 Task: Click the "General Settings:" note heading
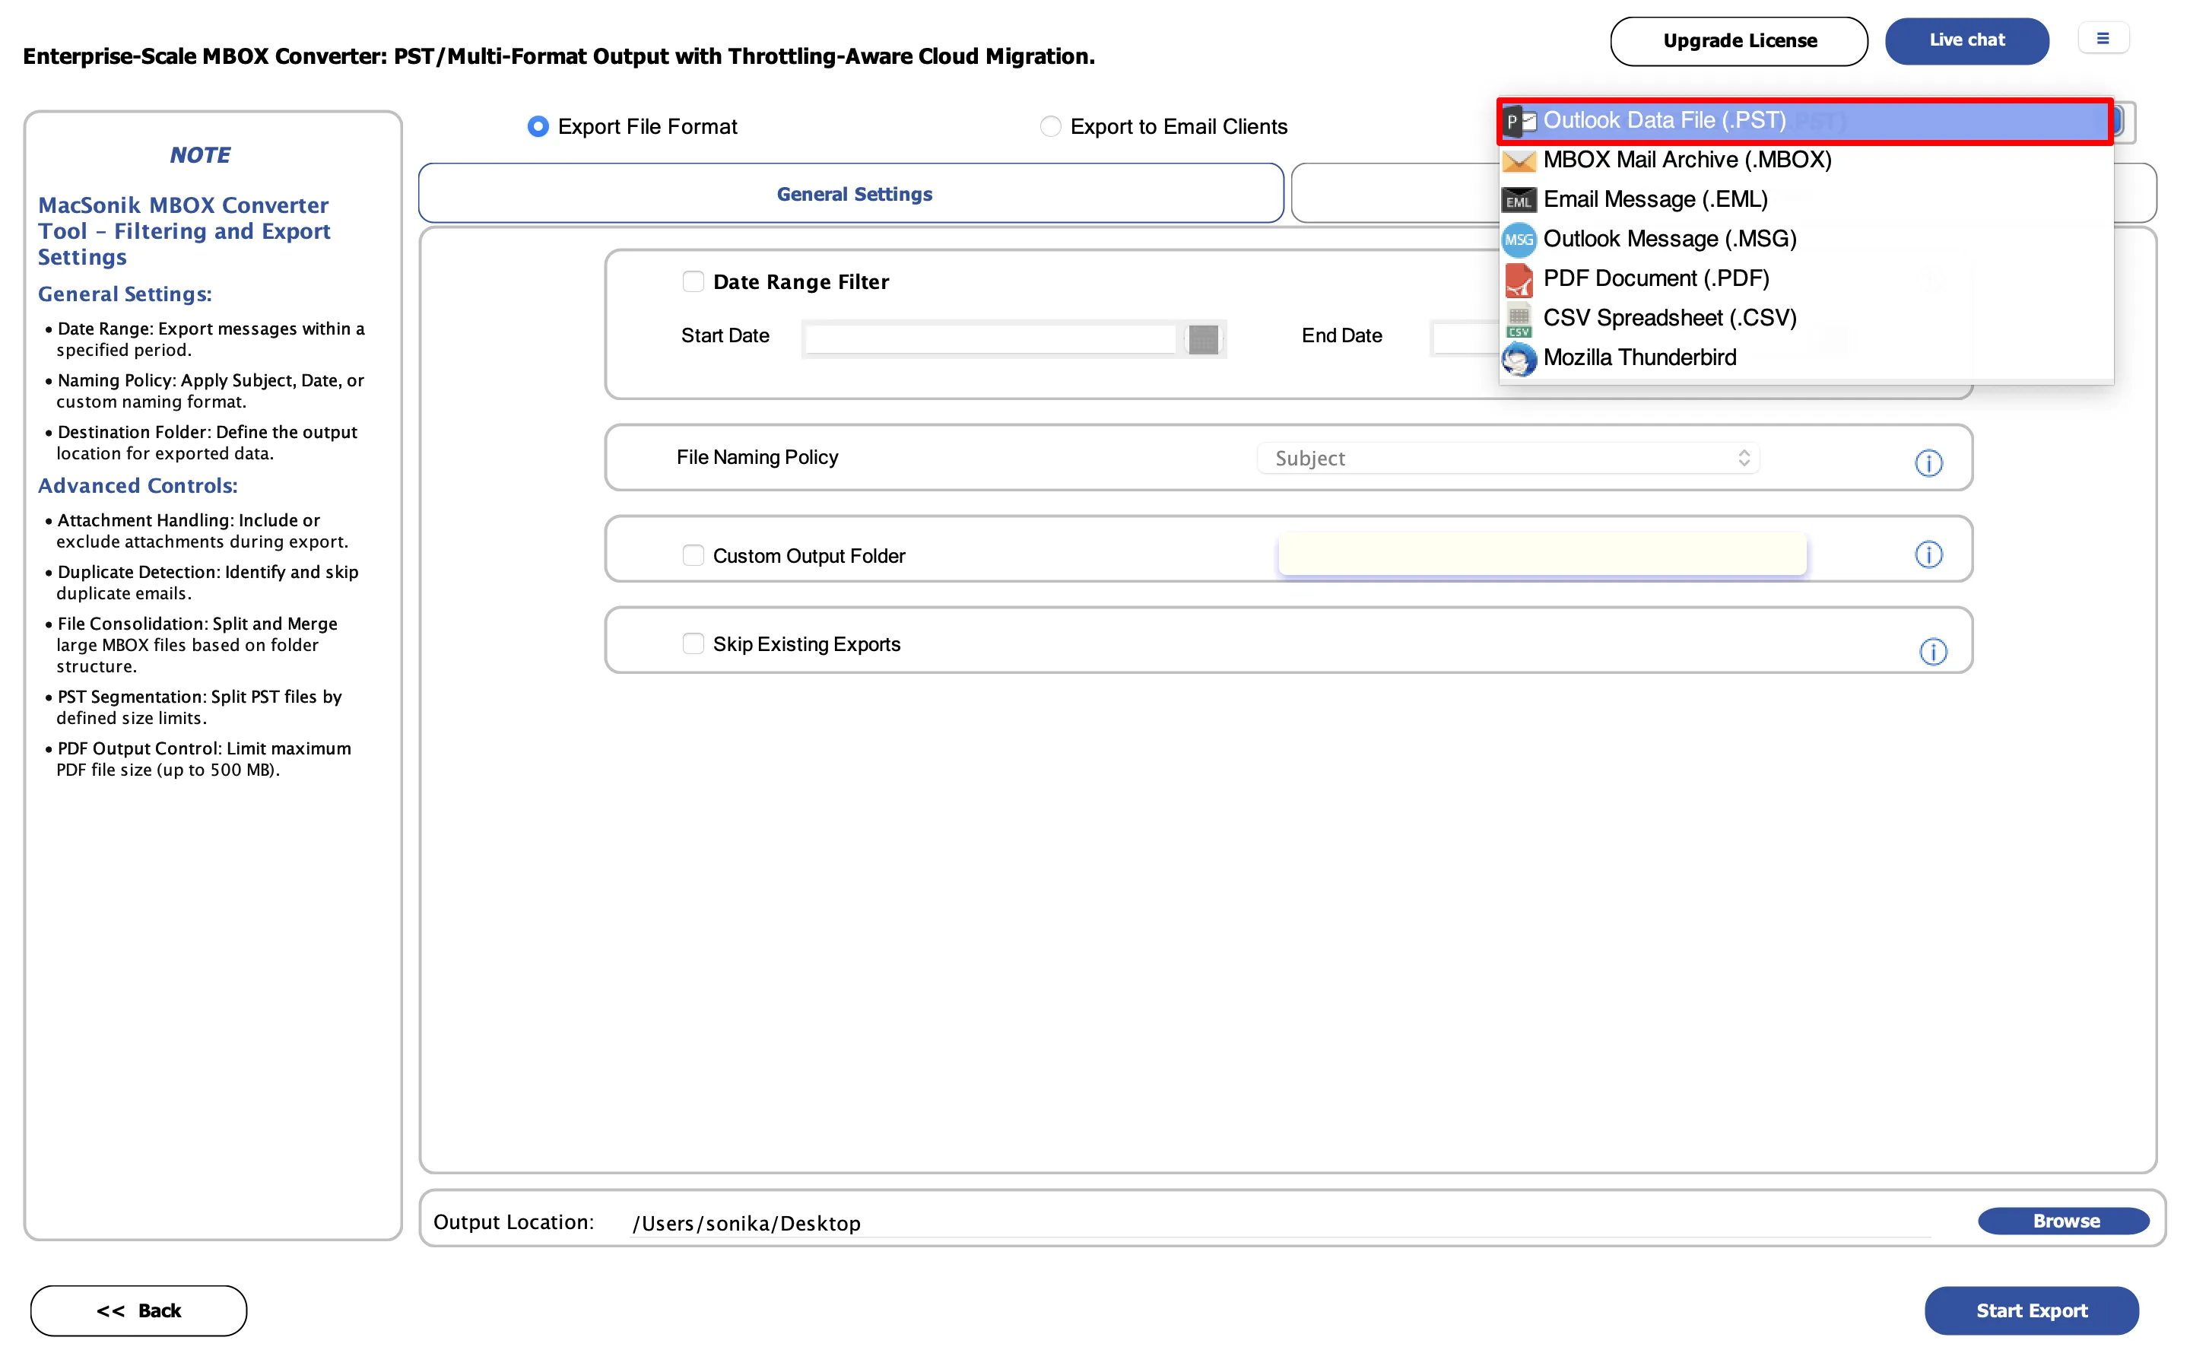click(125, 294)
